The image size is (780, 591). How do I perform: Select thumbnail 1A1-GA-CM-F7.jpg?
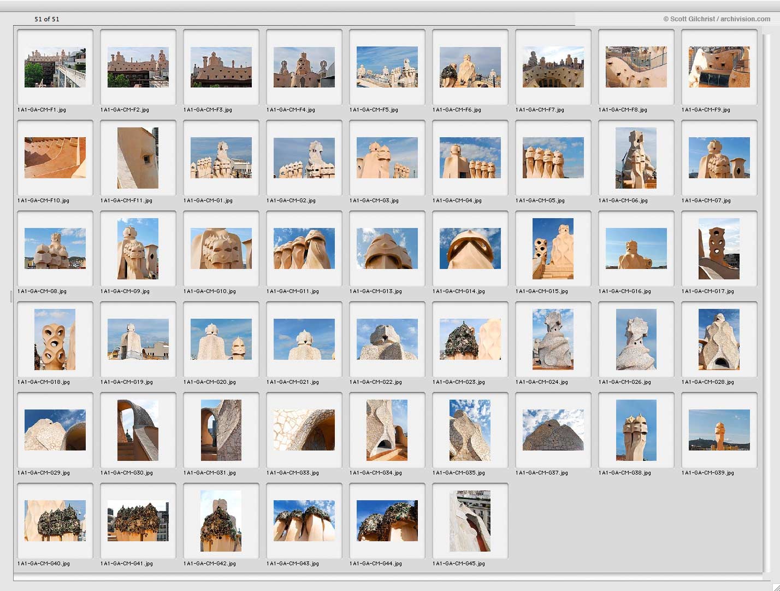(553, 67)
